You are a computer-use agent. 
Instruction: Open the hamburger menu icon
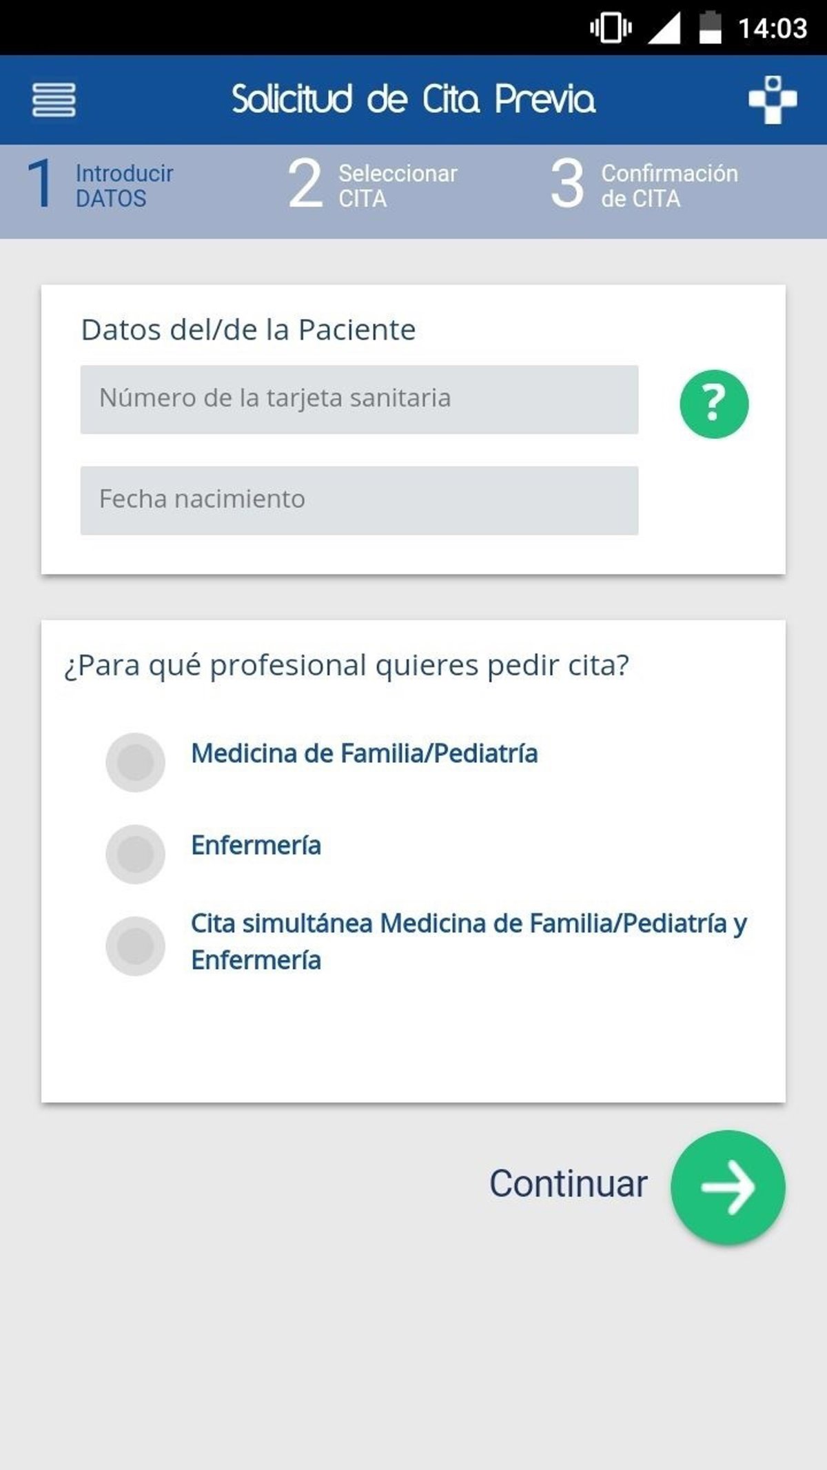[x=54, y=100]
